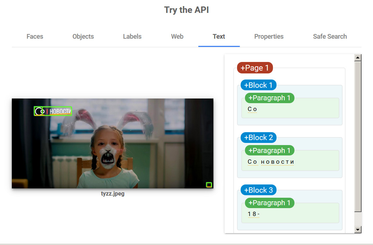Select the Labels tab

tap(132, 37)
